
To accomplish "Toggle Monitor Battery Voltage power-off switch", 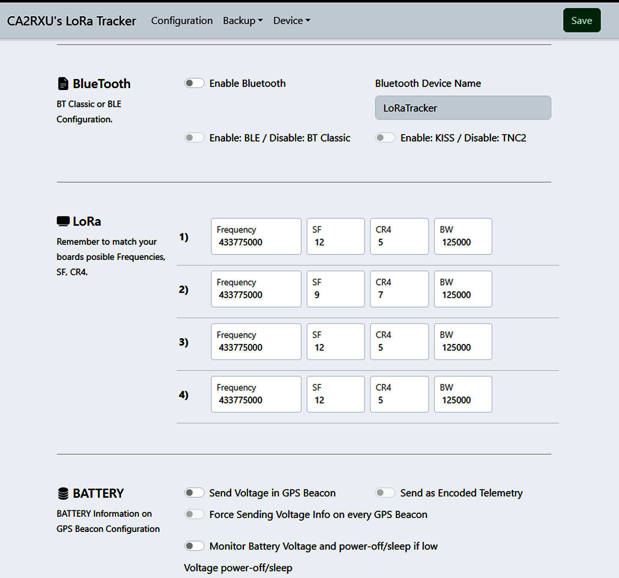I will (x=194, y=546).
